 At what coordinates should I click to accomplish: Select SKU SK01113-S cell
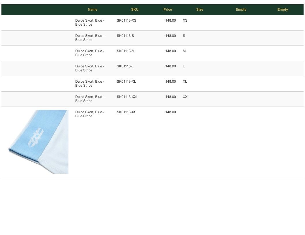click(x=125, y=36)
